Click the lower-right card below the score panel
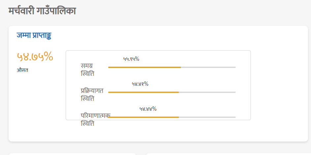Image resolution: width=311 pixels, height=155 pixels. point(228,154)
